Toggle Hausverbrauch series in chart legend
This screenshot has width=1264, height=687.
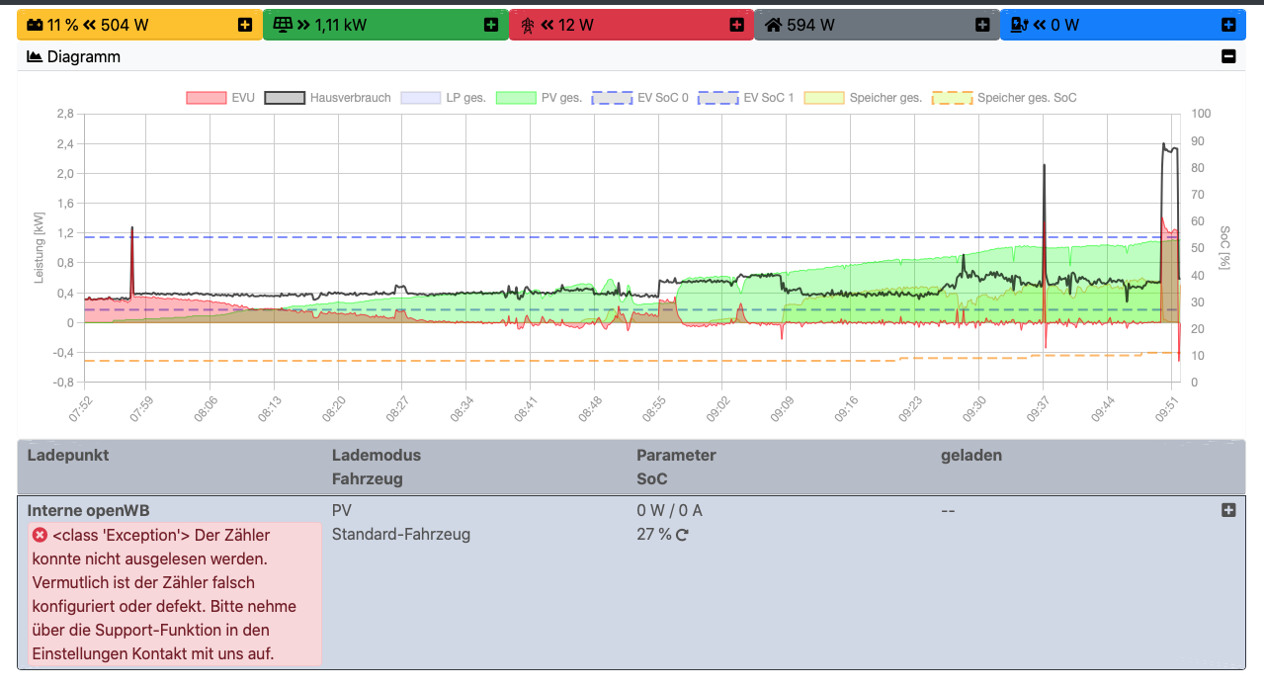click(284, 98)
